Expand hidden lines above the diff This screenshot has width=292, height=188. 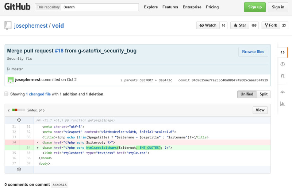click(x=19, y=120)
